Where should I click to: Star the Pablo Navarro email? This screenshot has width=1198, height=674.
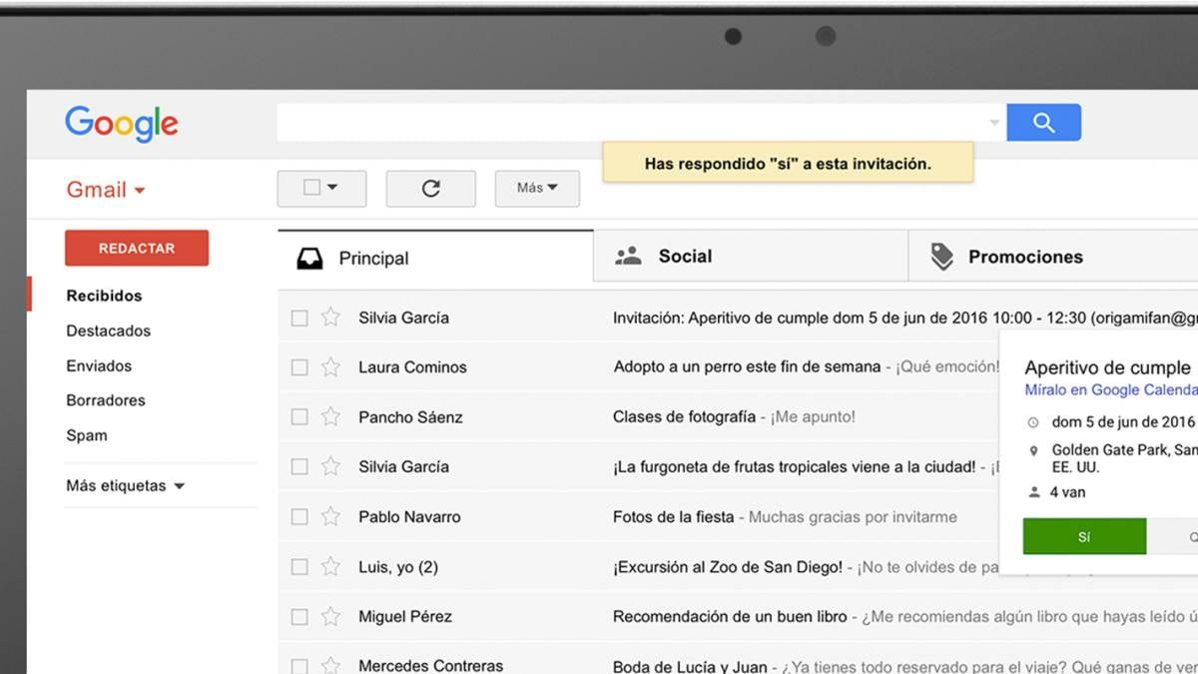330,517
